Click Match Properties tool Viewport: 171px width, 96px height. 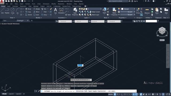pyautogui.click(x=114, y=12)
